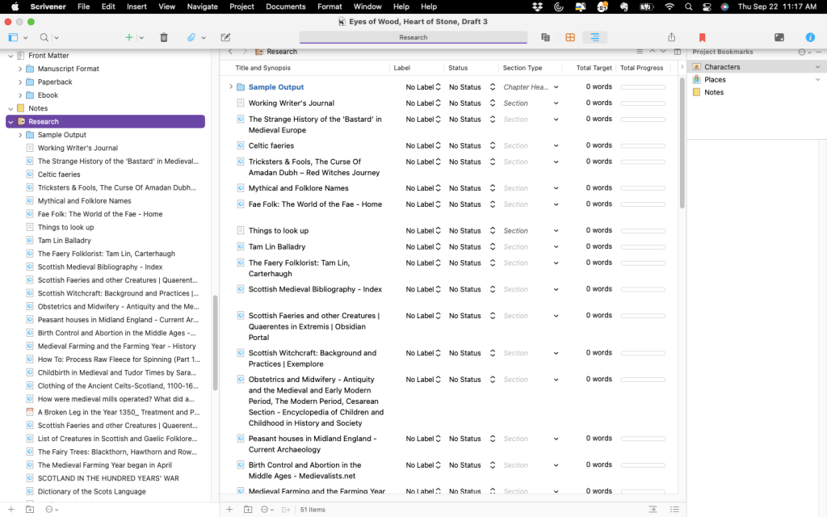Open Label dropdown for Celtic faeries
The height and width of the screenshot is (517, 827).
point(423,145)
